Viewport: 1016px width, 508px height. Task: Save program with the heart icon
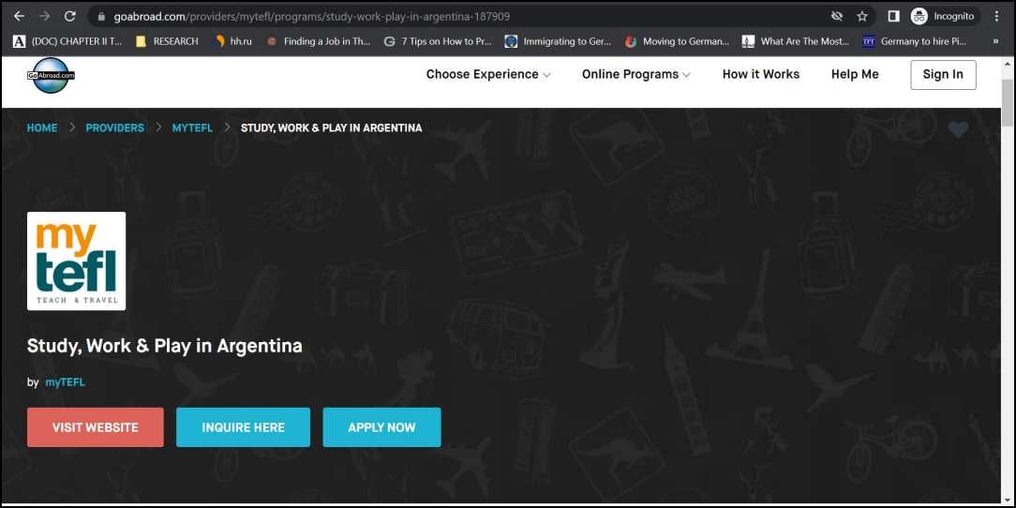coord(958,129)
